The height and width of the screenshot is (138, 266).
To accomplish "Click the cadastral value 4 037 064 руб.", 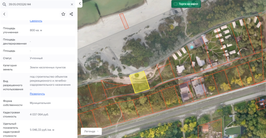I will pos(39,114).
